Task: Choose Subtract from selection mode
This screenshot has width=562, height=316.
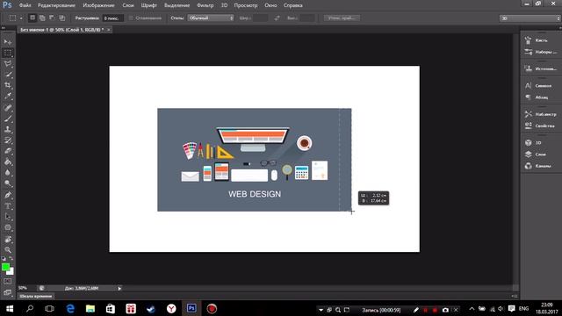Action: click(x=52, y=18)
